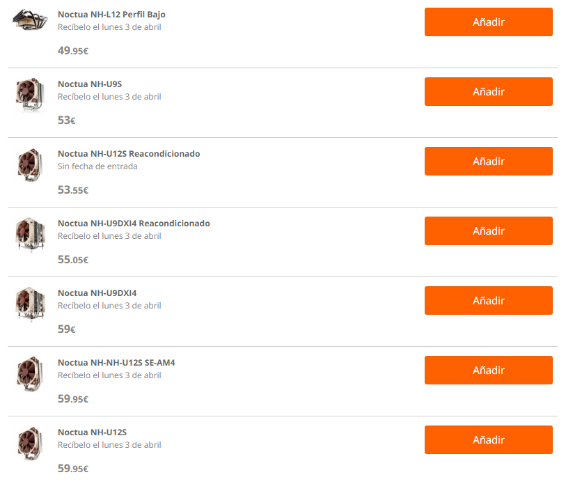Click the Noctua NH-U9S product image
This screenshot has width=566, height=484.
point(29,95)
